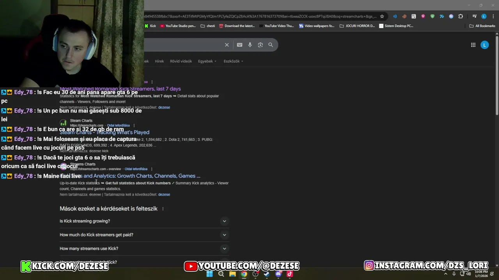Show hidden system tray icons chevron
The image size is (499, 280).
(446, 274)
